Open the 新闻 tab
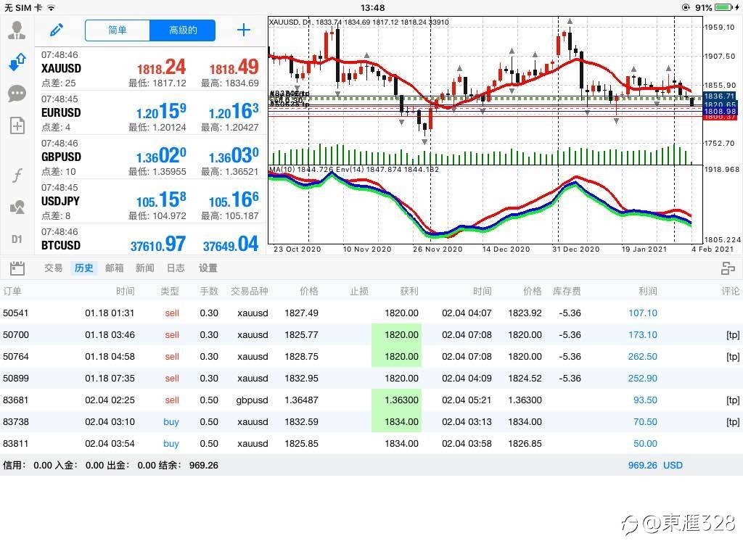743x557 pixels. click(144, 268)
